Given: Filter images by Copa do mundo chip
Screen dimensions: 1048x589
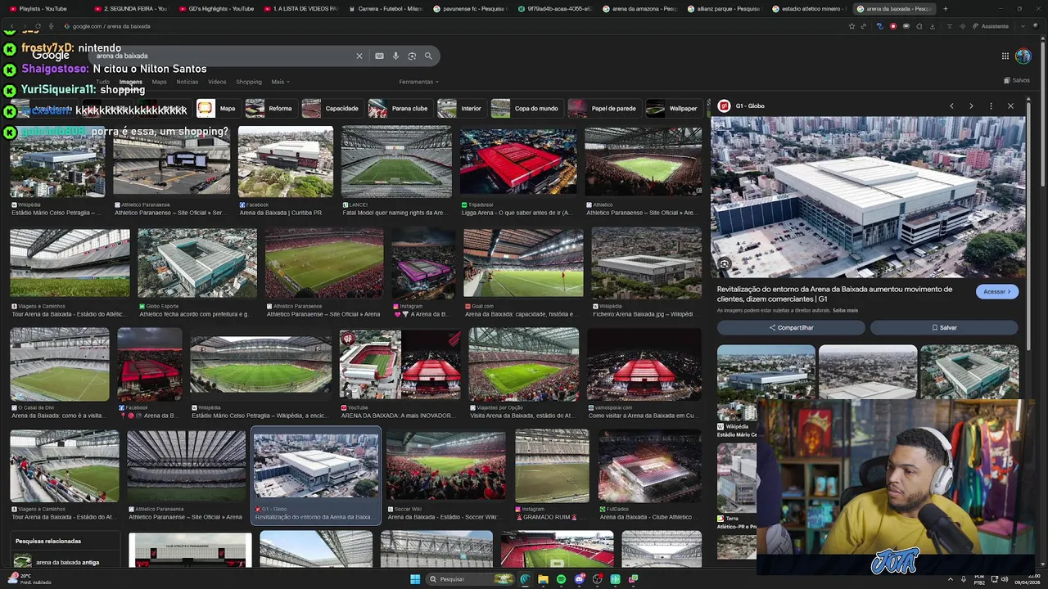Looking at the screenshot, I should (526, 108).
